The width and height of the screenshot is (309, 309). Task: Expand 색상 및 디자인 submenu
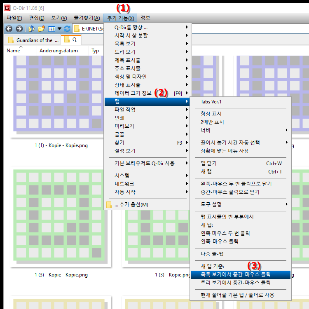click(147, 77)
